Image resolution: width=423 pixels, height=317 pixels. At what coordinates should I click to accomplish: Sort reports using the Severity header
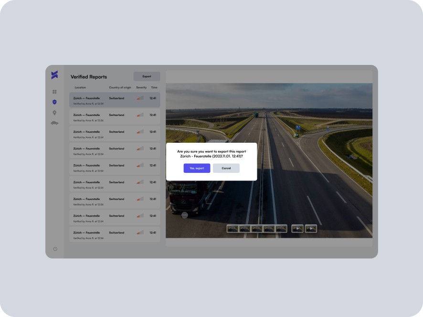pos(141,87)
